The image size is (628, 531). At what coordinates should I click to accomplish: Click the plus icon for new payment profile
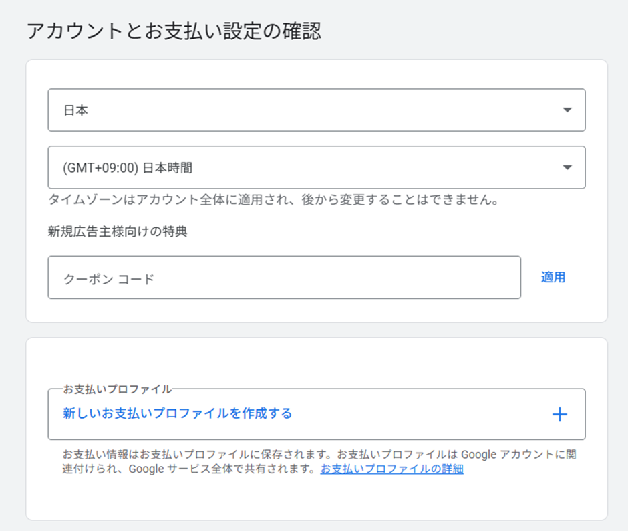coord(559,415)
